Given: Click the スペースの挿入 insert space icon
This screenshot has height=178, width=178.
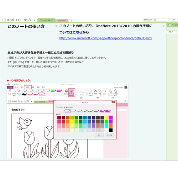Looking at the screenshot, I should click(91, 91).
